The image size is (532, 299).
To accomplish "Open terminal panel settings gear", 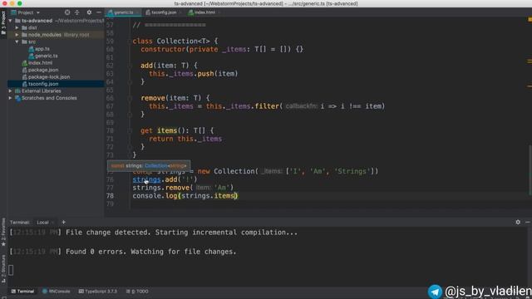I will (518, 222).
